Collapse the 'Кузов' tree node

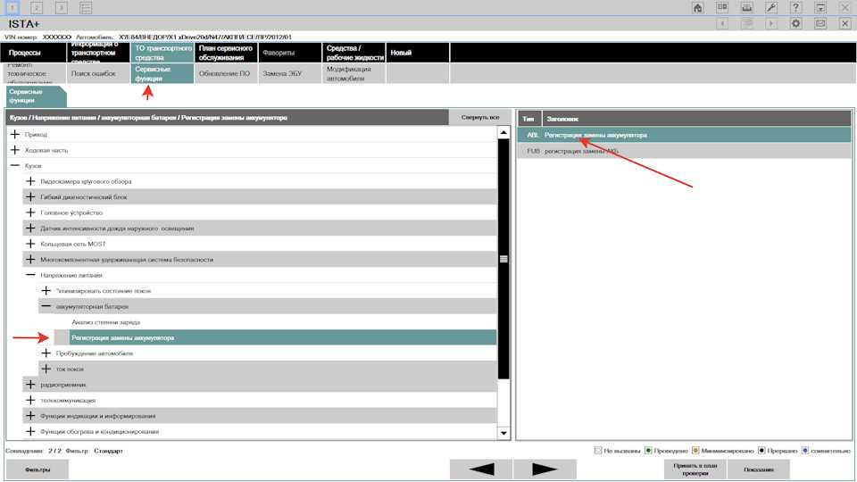coord(15,166)
